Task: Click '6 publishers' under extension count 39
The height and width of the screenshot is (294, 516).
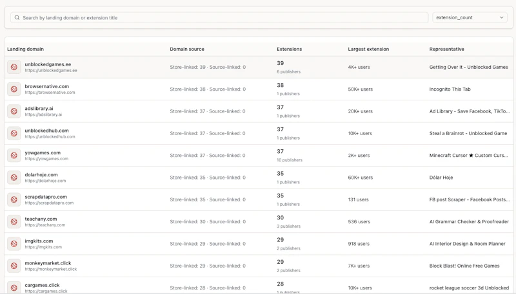Action: tap(288, 72)
